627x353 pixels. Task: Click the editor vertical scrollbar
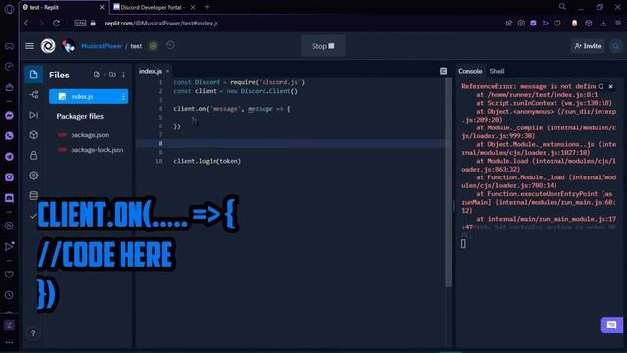(x=449, y=183)
